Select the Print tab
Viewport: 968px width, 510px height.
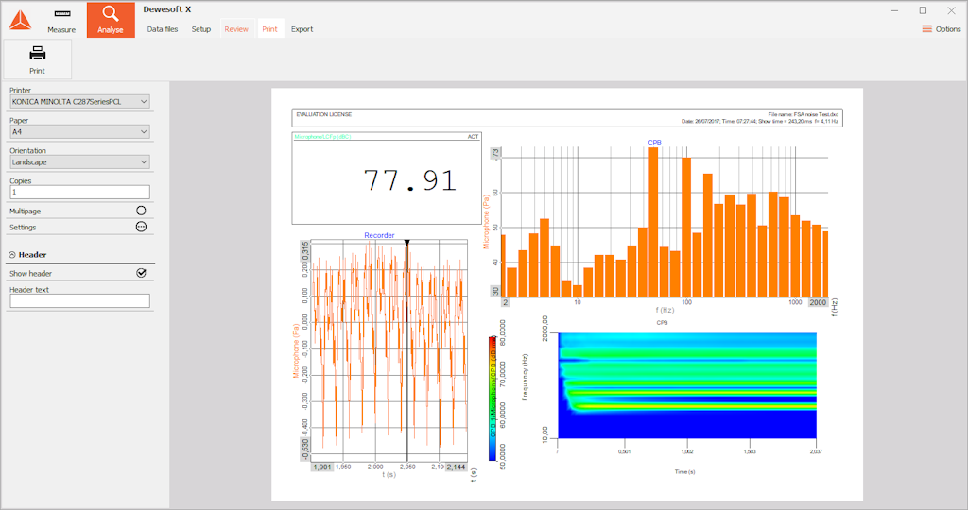click(269, 29)
